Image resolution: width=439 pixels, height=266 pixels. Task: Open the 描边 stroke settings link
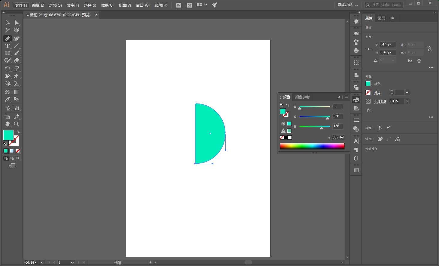pyautogui.click(x=377, y=93)
